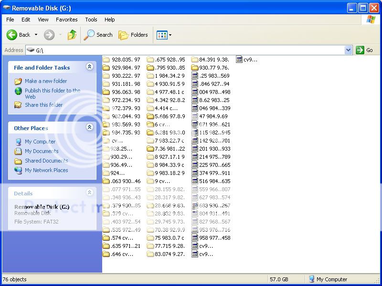Go up one folder level
Image resolution: width=382 pixels, height=286 pixels.
pyautogui.click(x=72, y=35)
